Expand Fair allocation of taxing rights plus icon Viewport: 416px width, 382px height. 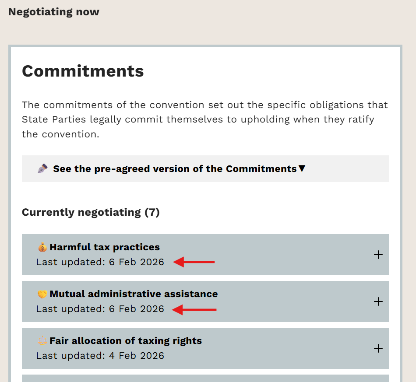point(378,348)
